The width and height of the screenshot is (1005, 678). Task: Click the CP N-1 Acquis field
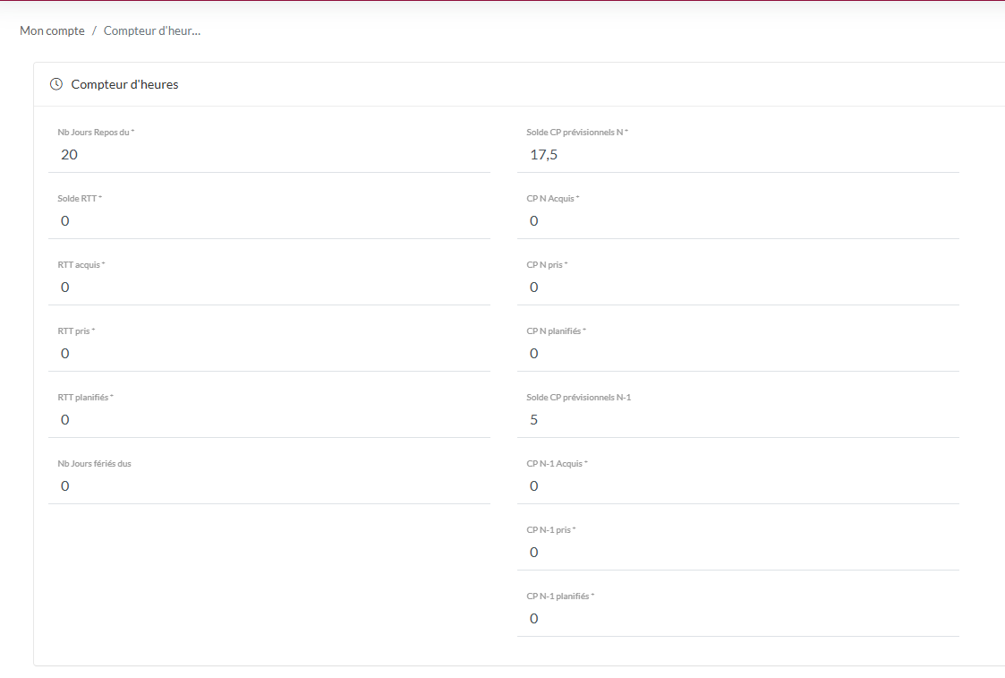pos(737,486)
